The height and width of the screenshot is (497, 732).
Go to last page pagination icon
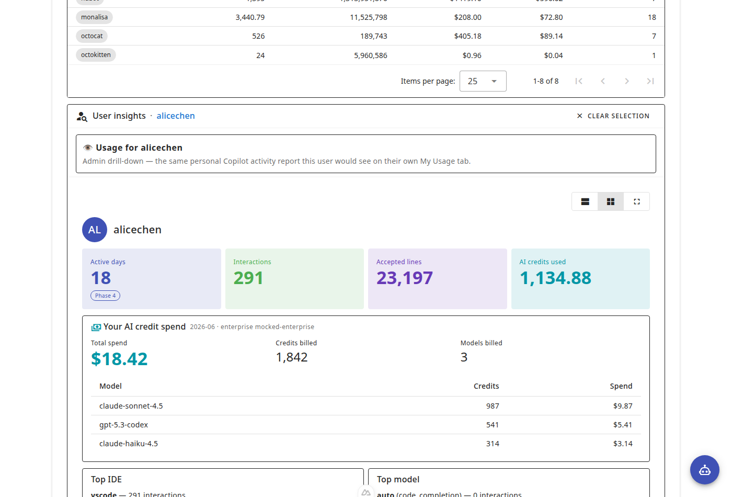point(650,81)
